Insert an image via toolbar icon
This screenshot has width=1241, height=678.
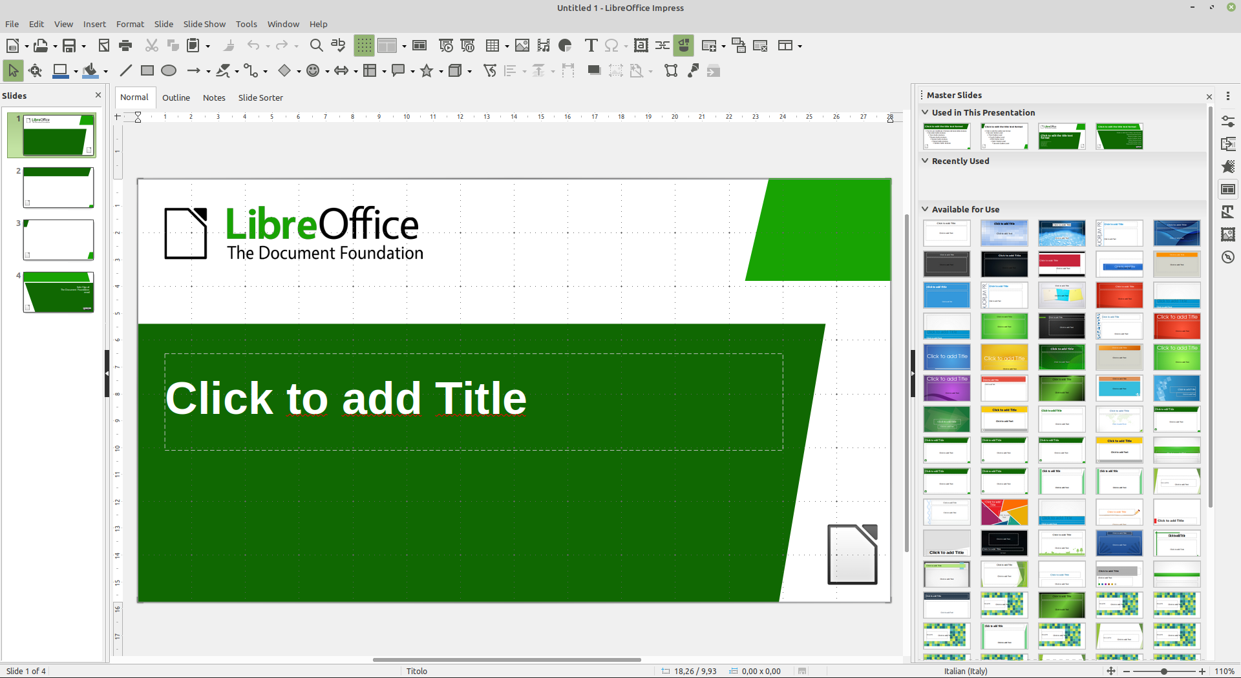[x=522, y=46]
